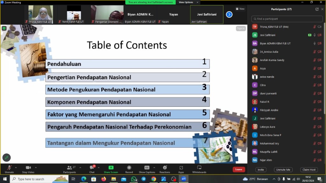This screenshot has height=183, width=326.
Task: Open the Chat panel with unread messages
Action: pos(92,169)
